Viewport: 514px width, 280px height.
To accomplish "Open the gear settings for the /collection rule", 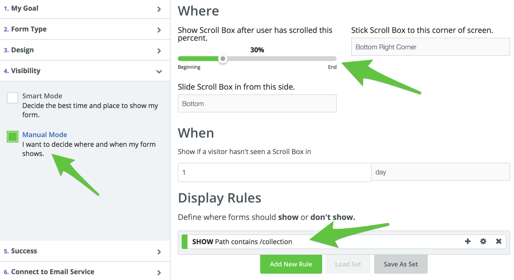I will 483,241.
